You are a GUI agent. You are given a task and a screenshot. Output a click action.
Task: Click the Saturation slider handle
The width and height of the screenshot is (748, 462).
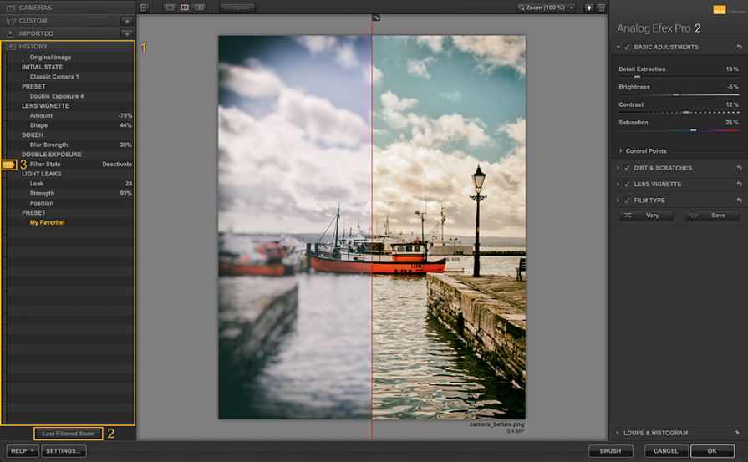tap(693, 130)
